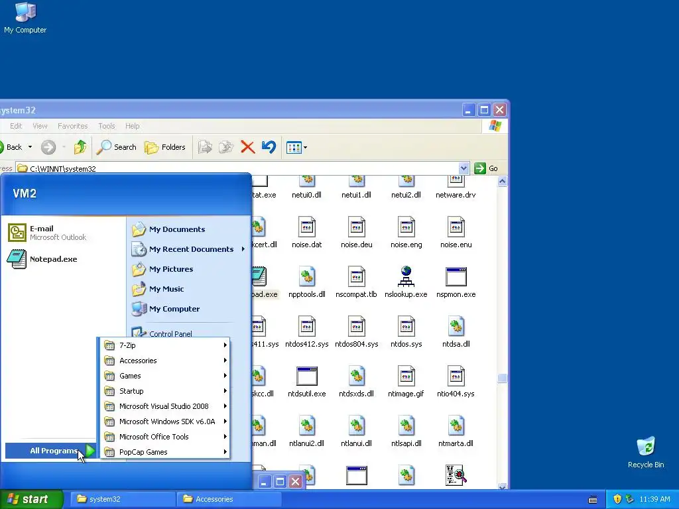Screen dimensions: 679x509
Task: Select the nscompat.tlb file
Action: coord(356,282)
